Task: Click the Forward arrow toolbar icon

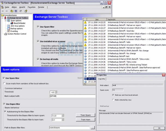Action: click(x=7, y=11)
